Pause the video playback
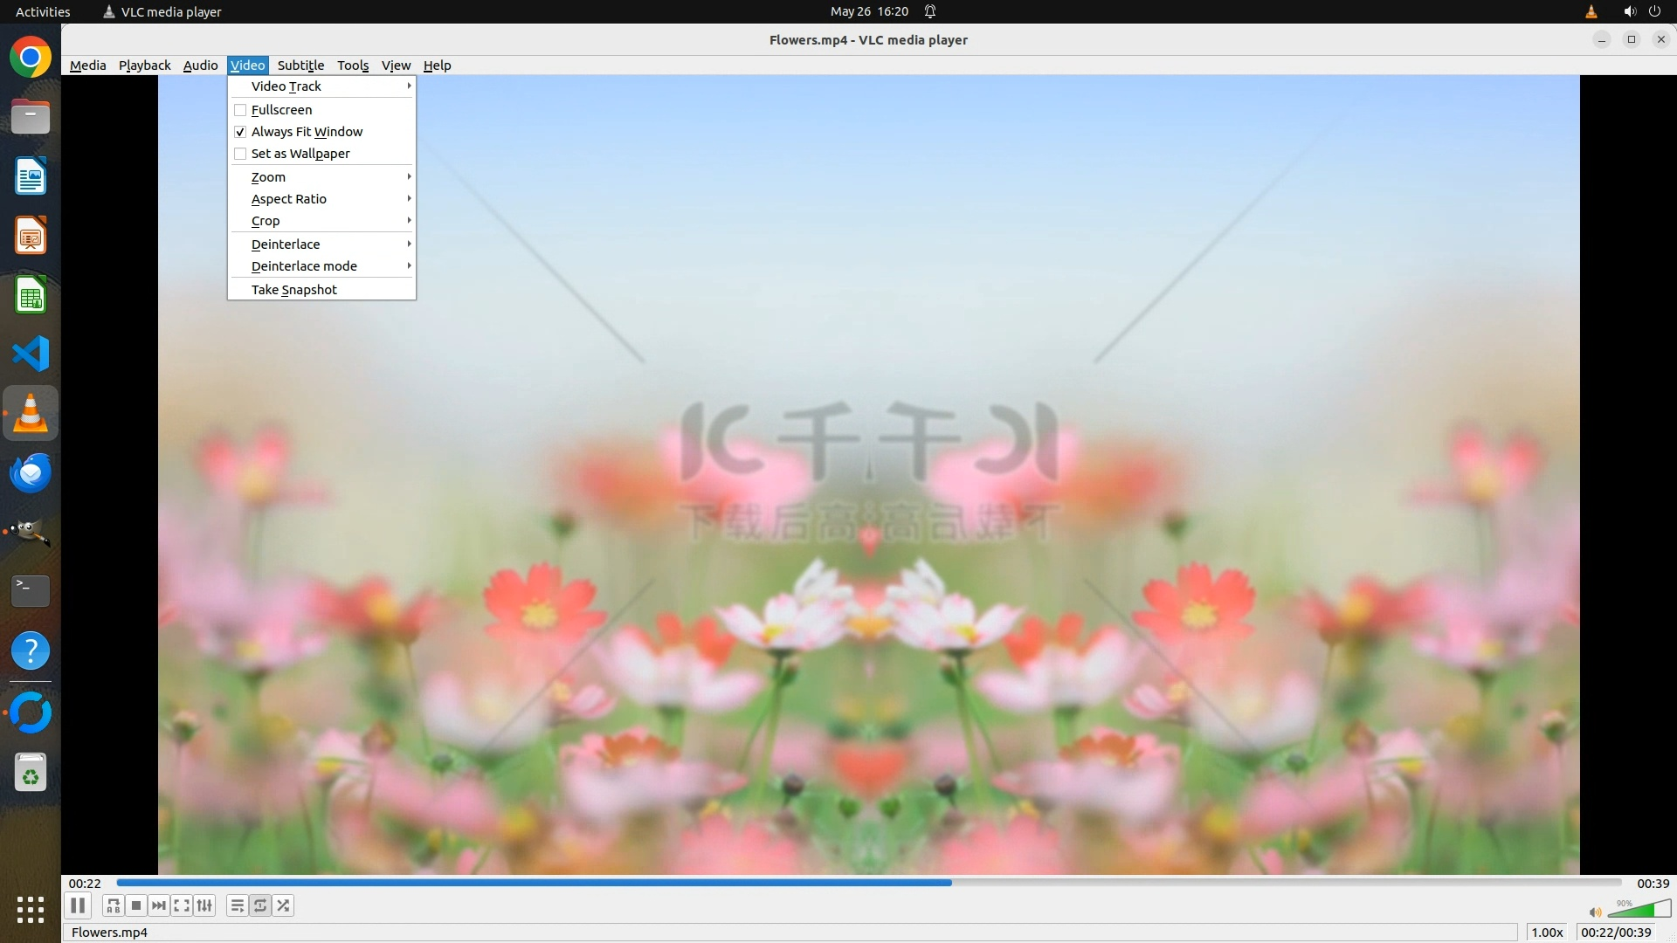Image resolution: width=1677 pixels, height=943 pixels. [77, 905]
